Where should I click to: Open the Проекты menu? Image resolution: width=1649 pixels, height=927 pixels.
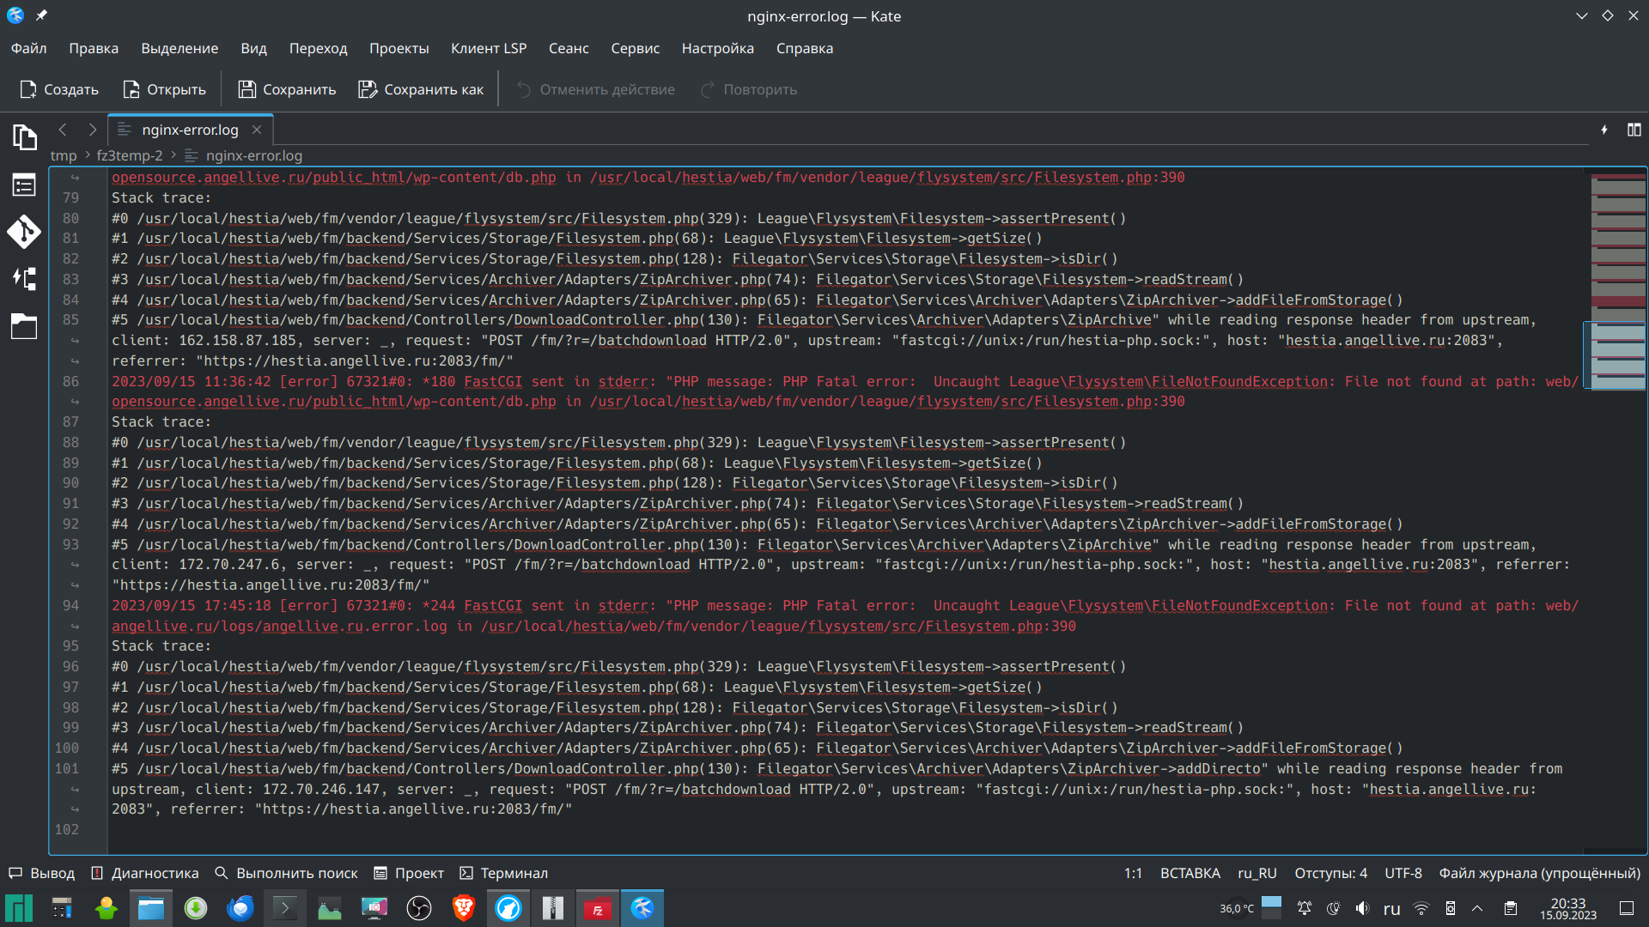pyautogui.click(x=399, y=48)
